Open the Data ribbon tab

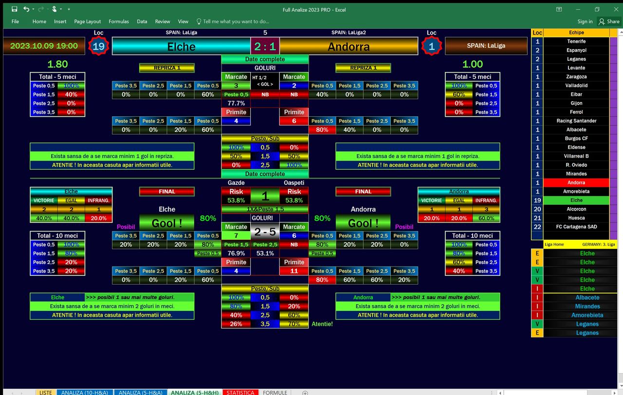(142, 21)
